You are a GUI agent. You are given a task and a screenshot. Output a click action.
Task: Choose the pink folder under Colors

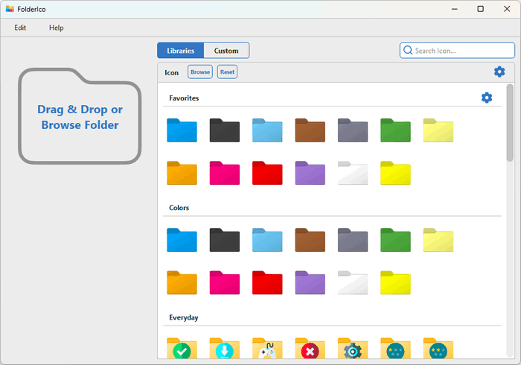tap(225, 283)
